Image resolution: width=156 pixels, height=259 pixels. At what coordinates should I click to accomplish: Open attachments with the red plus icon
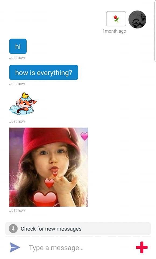click(142, 247)
